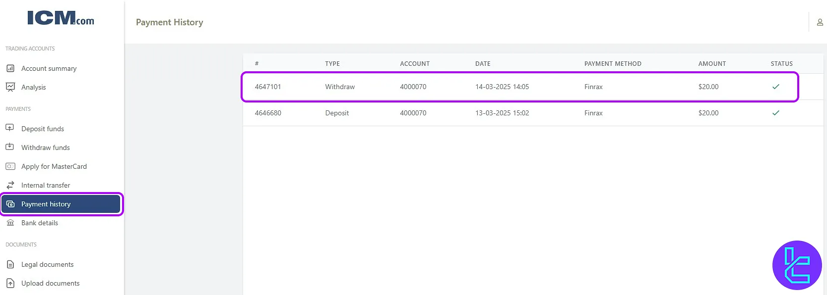Click the TRADING ACCOUNTS section label
This screenshot has width=827, height=295.
30,49
